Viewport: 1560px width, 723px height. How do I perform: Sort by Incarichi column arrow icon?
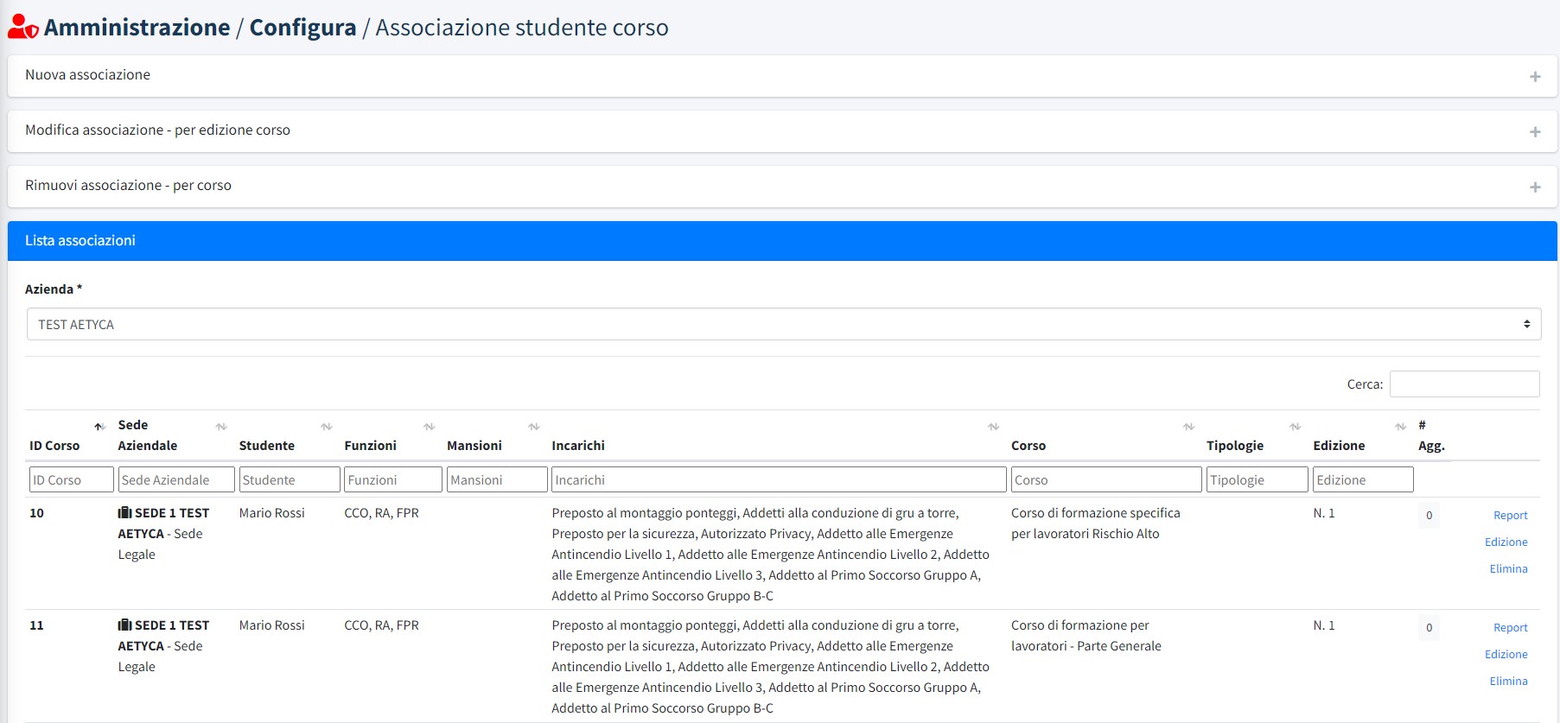tap(993, 427)
